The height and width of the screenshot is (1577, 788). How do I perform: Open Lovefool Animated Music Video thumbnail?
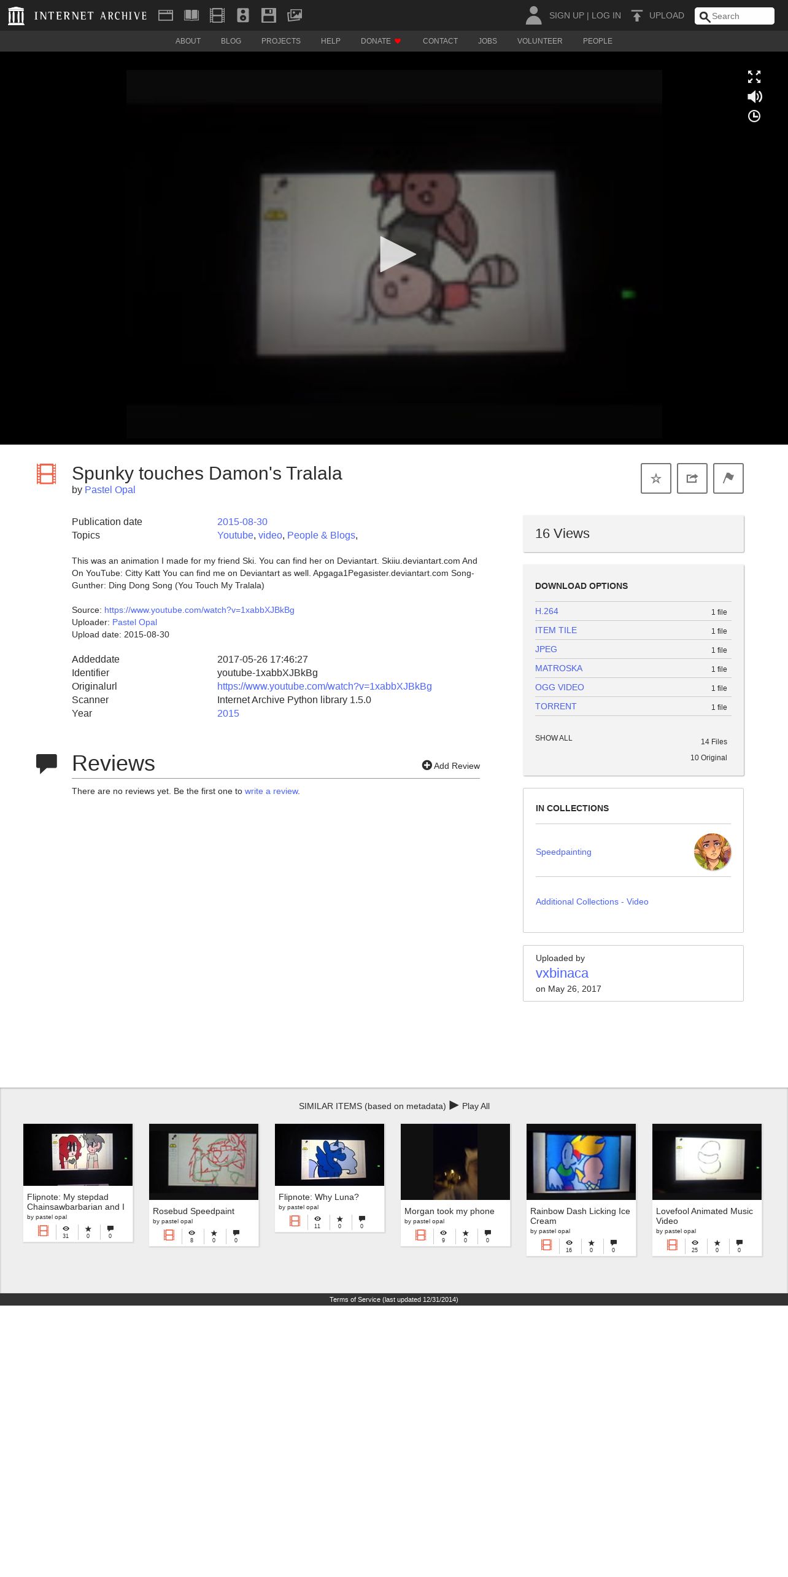(707, 1161)
